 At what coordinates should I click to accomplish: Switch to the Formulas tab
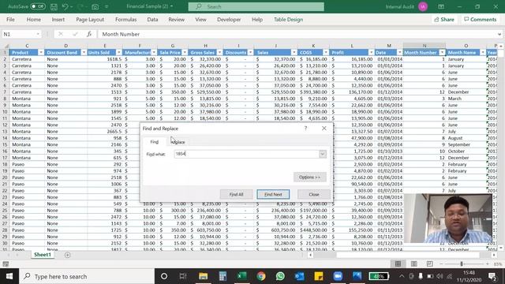pyautogui.click(x=125, y=19)
